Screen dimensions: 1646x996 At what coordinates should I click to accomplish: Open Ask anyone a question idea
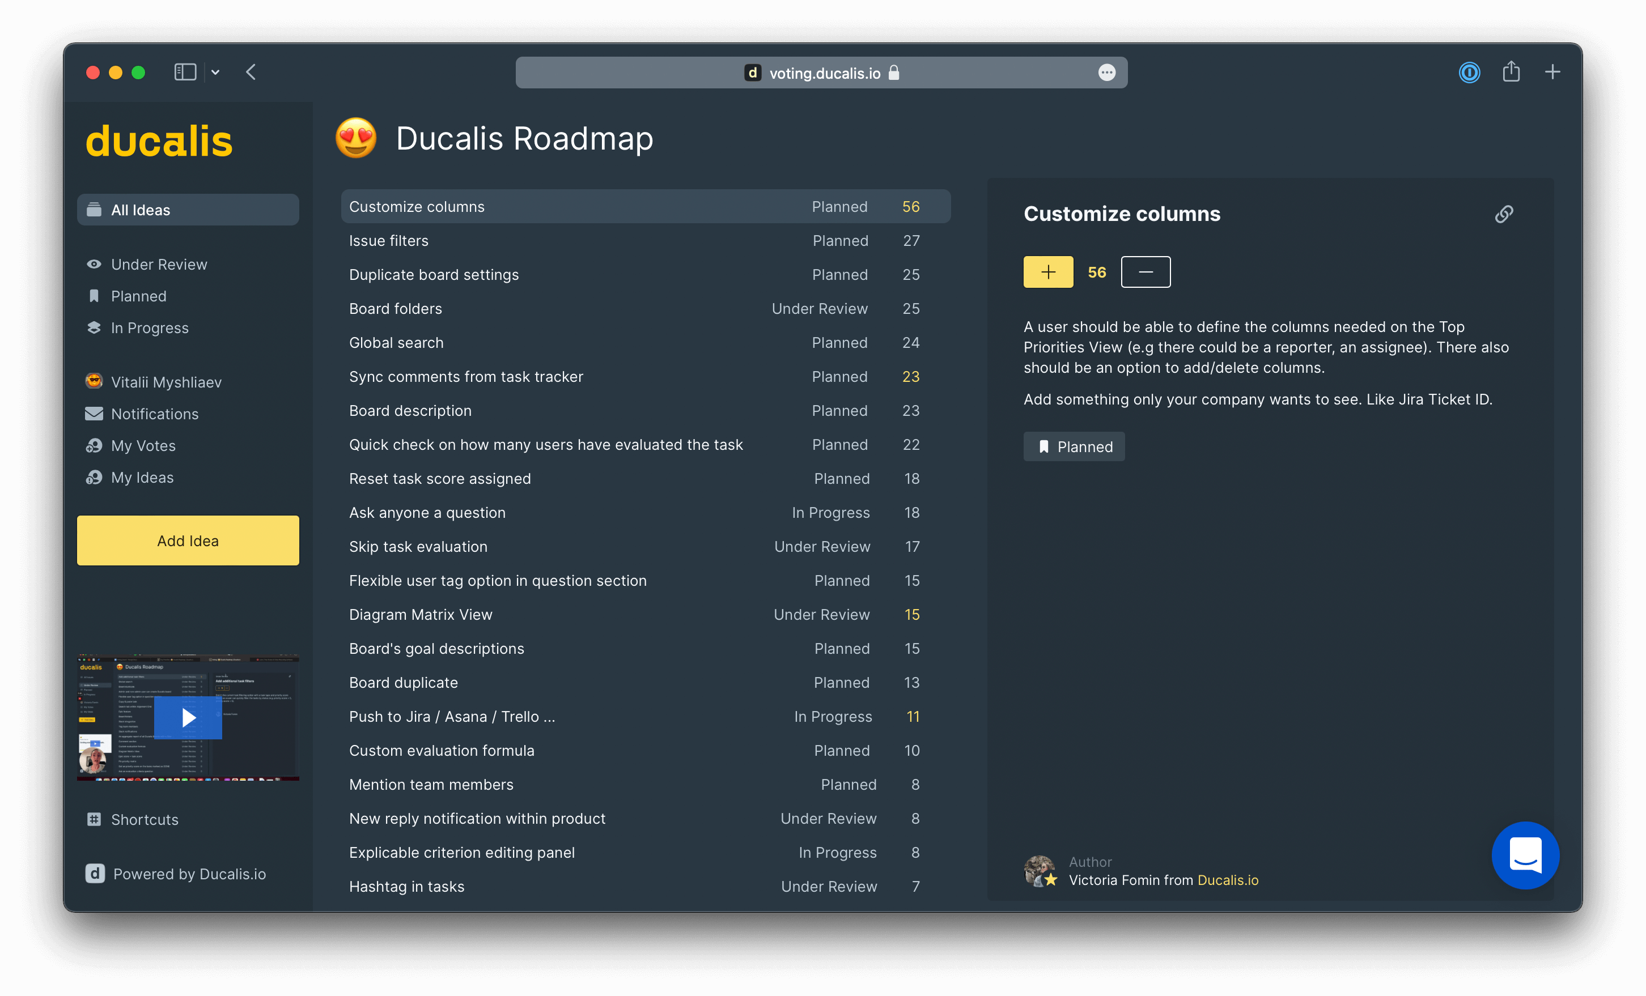click(x=645, y=513)
